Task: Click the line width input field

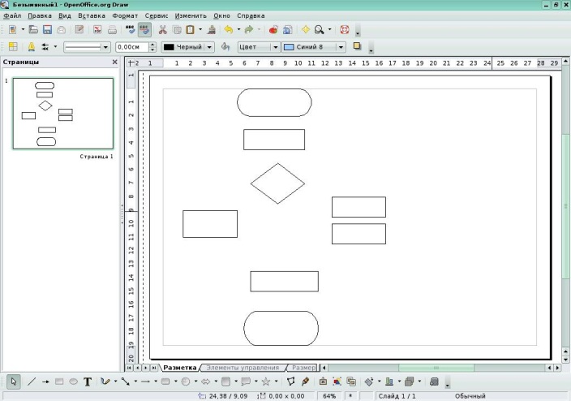Action: (132, 47)
